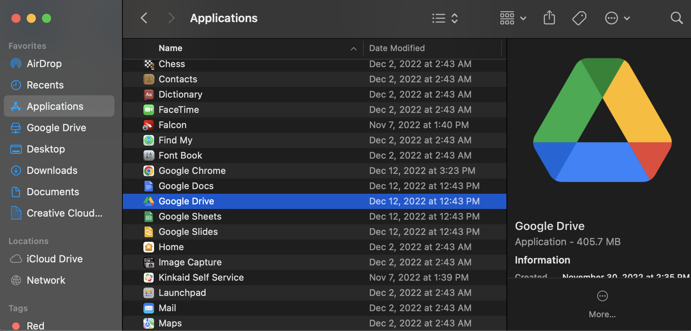Click the Google Sheets file name text
Image resolution: width=691 pixels, height=331 pixels.
[190, 217]
